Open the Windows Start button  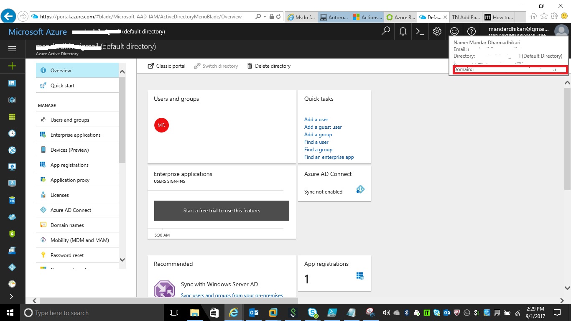(x=10, y=313)
